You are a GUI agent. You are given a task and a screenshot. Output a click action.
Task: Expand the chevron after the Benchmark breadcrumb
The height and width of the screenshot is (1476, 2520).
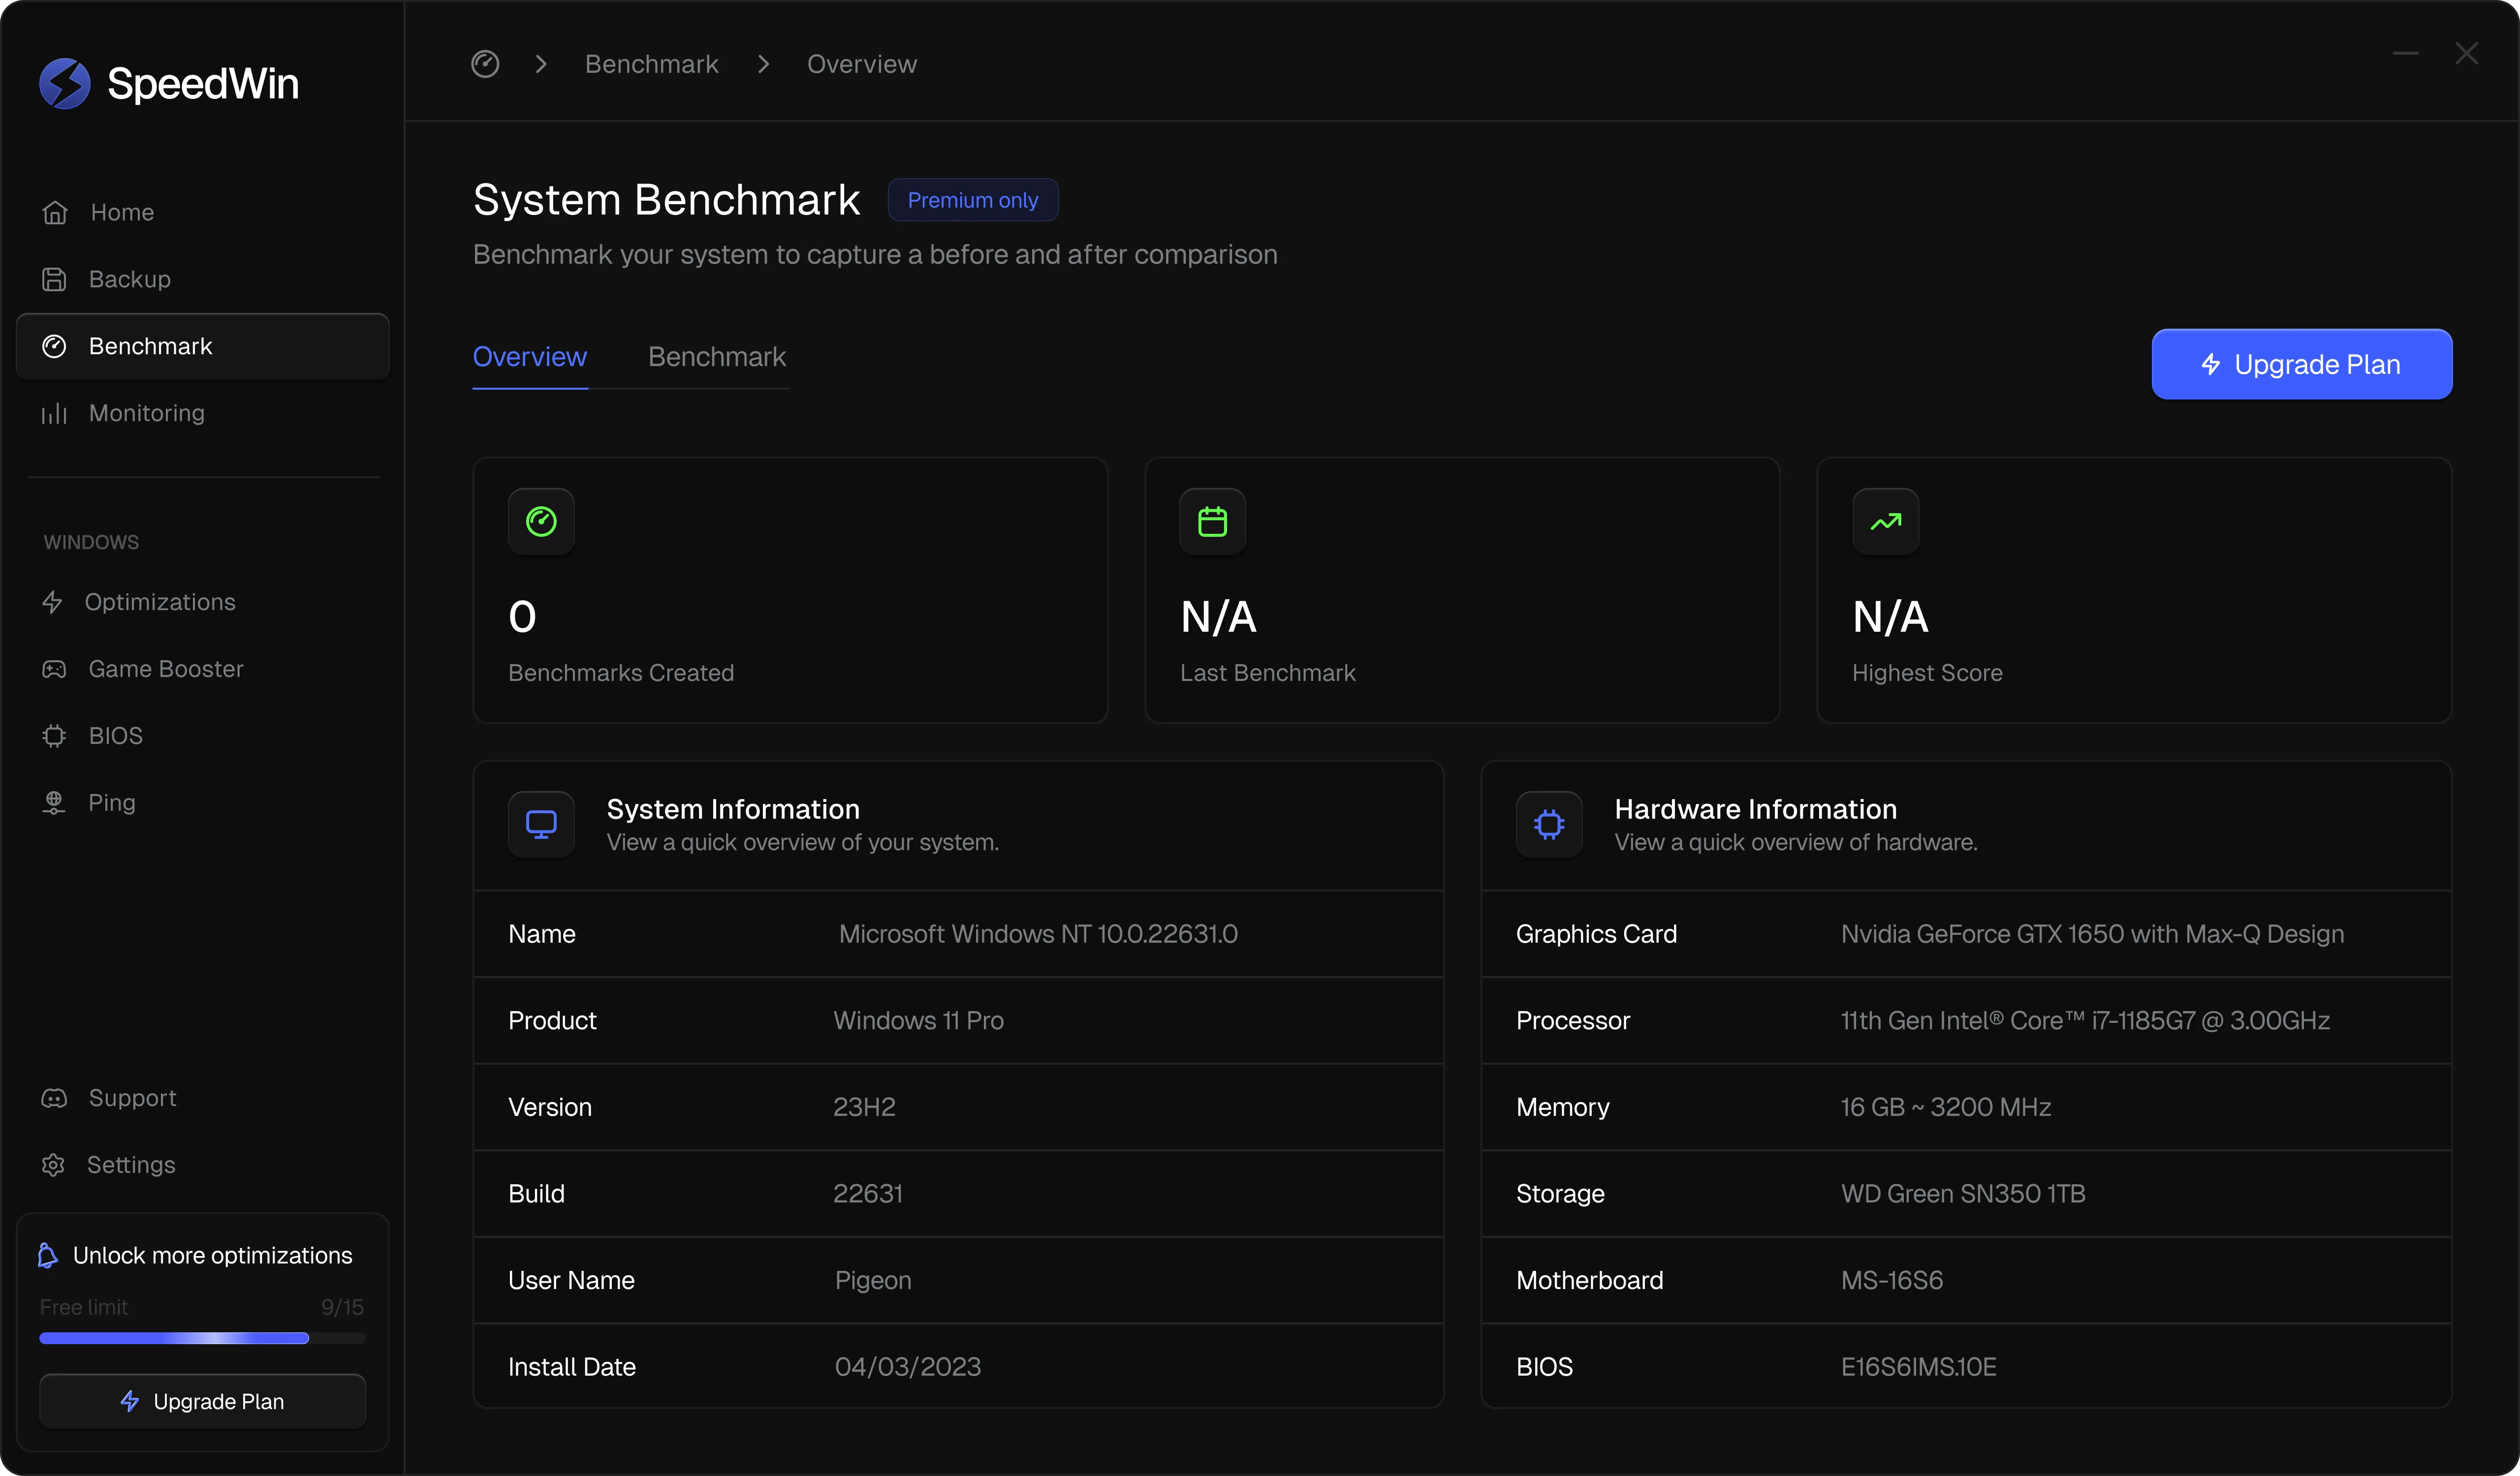[764, 63]
